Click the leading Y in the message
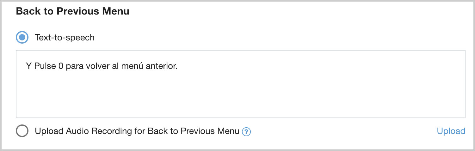 pyautogui.click(x=28, y=67)
